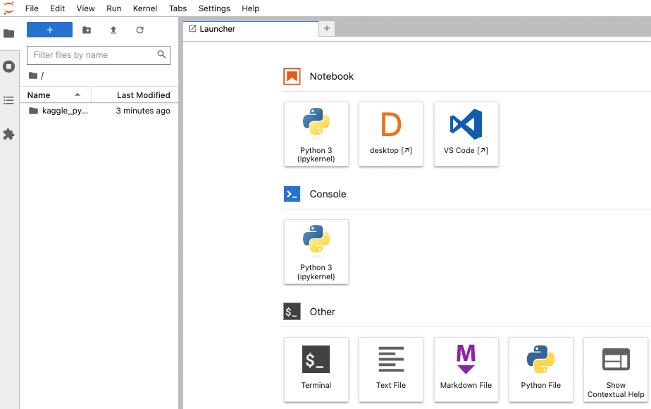
Task: Click the Upload Files arrow icon
Action: tap(113, 30)
